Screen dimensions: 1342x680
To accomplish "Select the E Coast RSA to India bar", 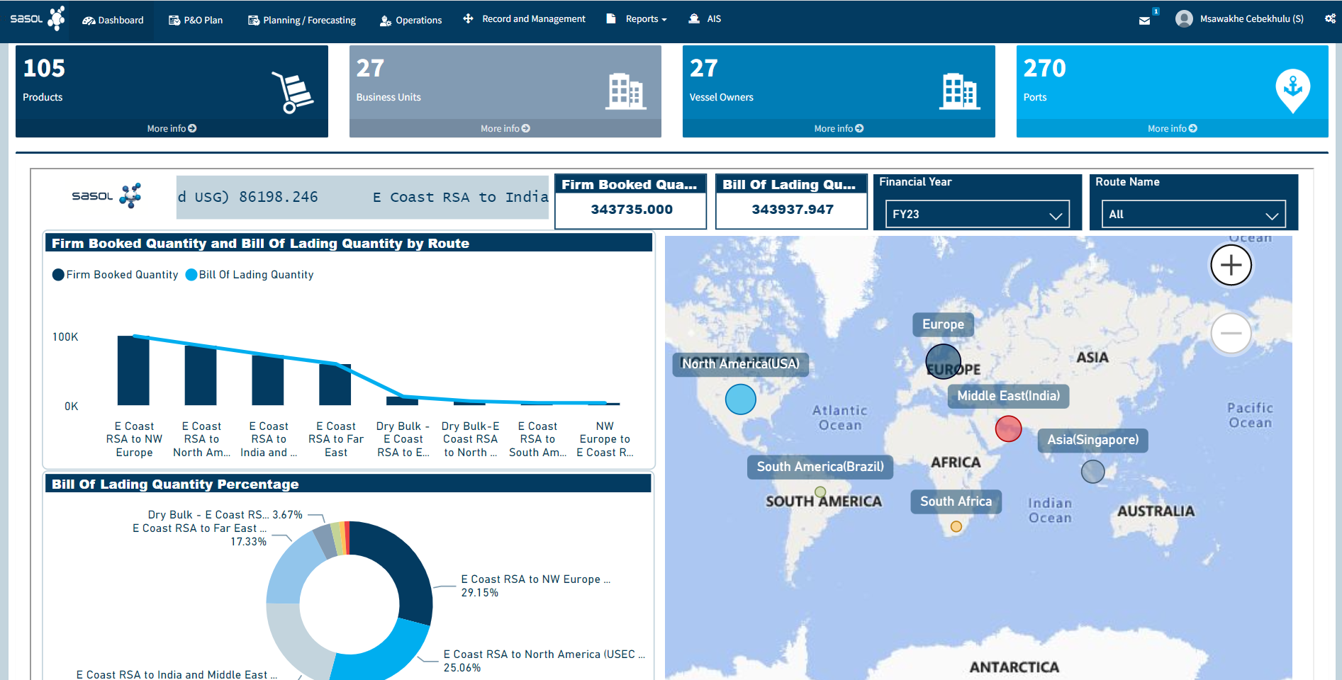I will (x=268, y=380).
